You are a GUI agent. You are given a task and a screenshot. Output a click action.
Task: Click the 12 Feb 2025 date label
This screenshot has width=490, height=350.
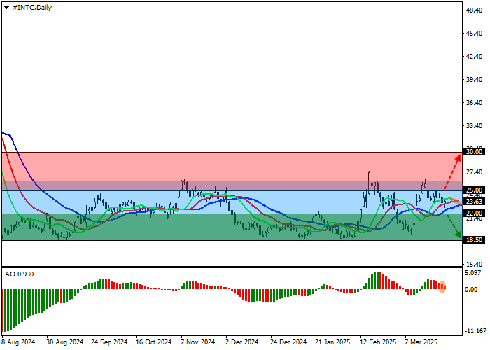click(379, 342)
